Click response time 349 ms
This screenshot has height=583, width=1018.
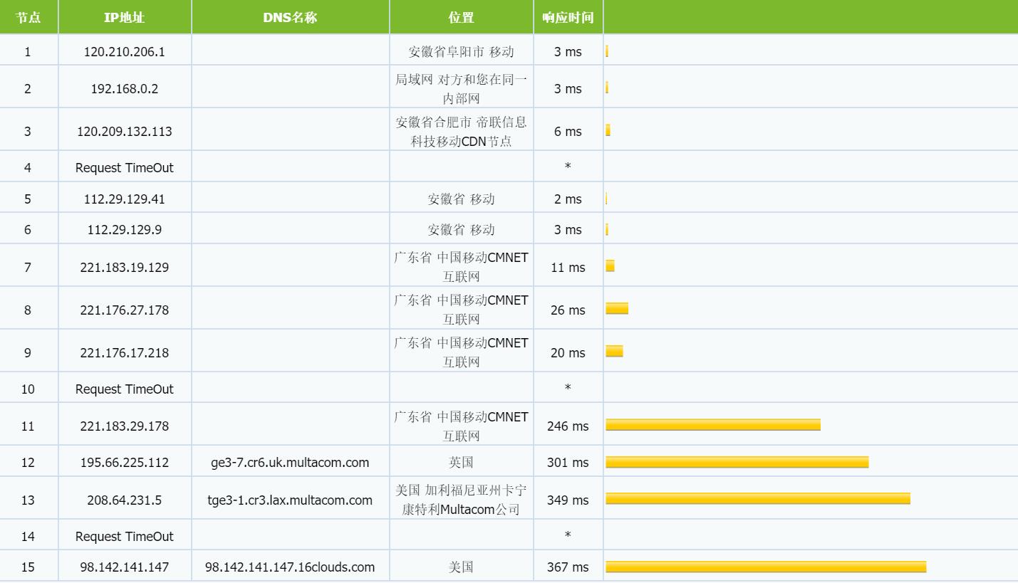[568, 500]
